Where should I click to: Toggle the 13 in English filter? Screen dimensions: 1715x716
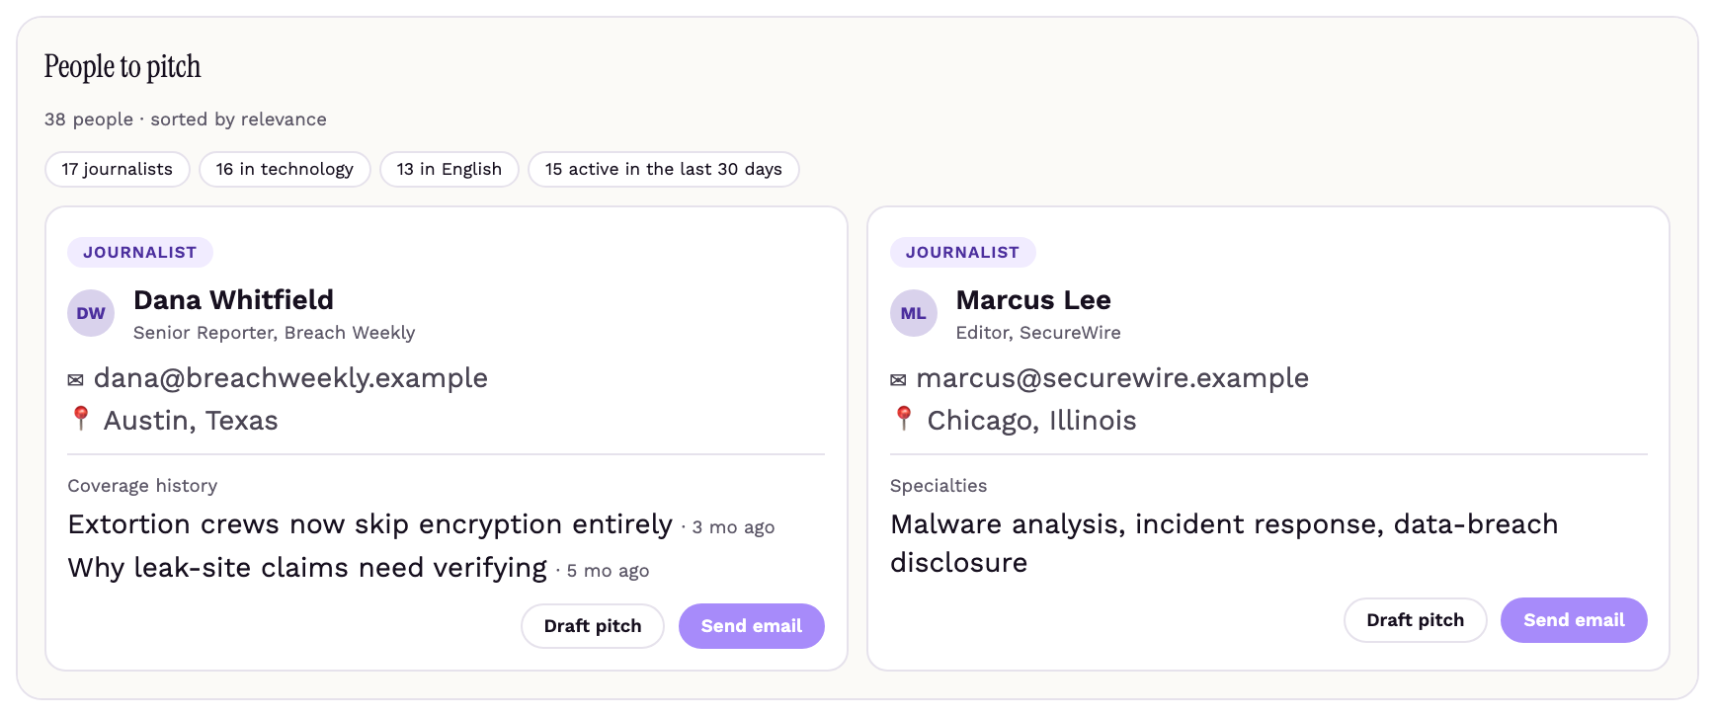pyautogui.click(x=449, y=169)
